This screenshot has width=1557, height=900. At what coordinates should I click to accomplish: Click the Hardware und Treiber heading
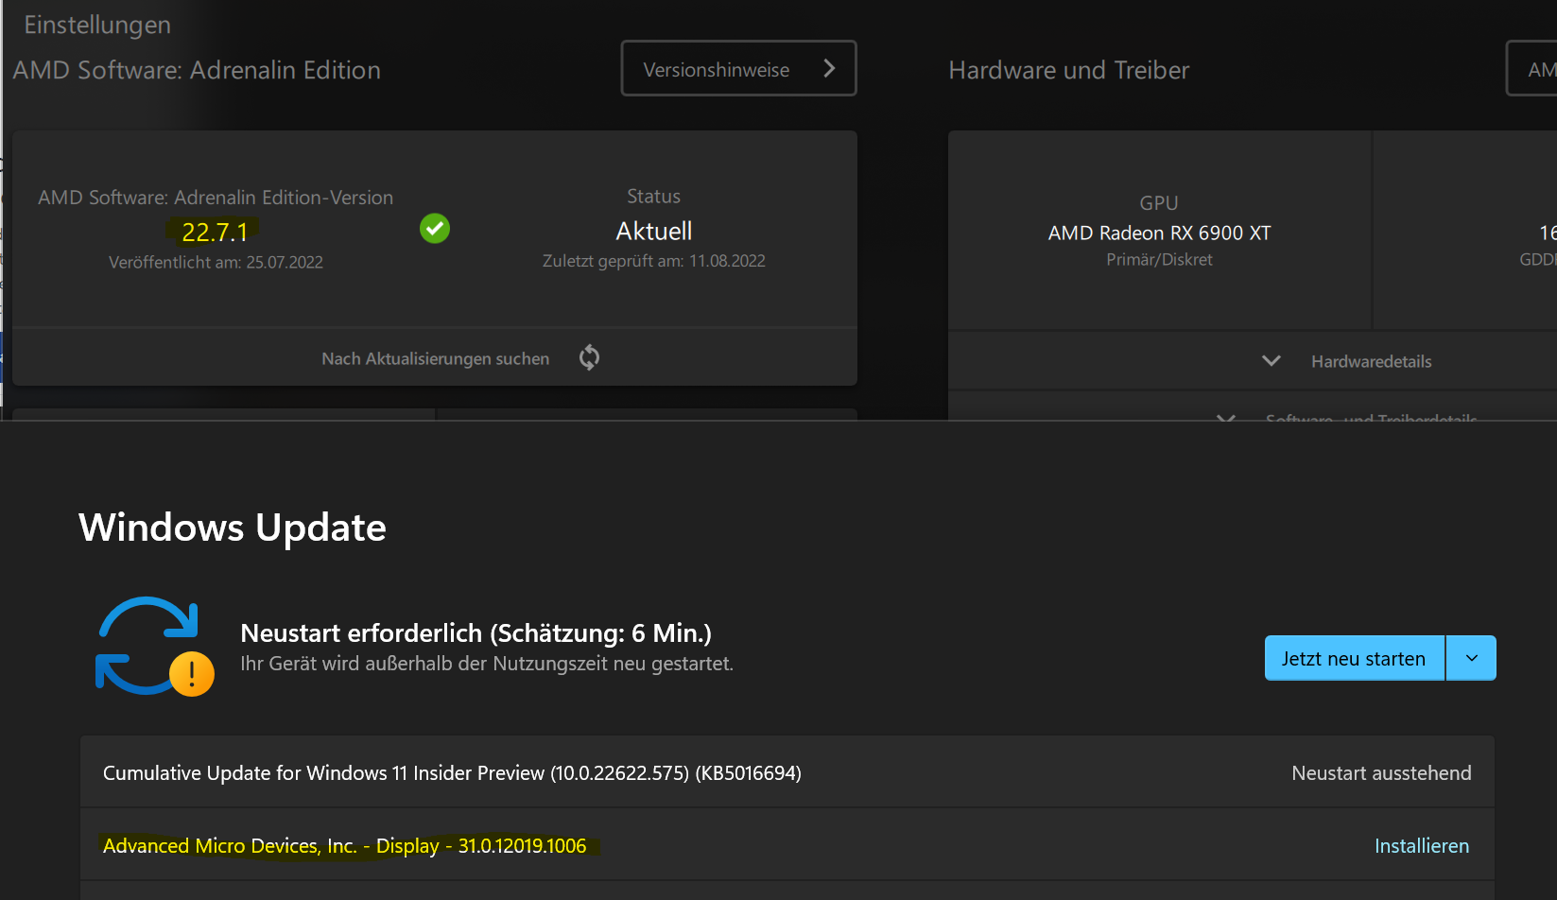coord(1069,70)
